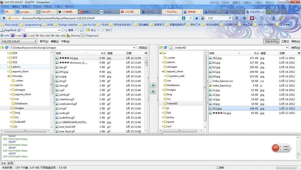This screenshot has width=301, height=170.
Task: Switch to the 日志 tab at bottom
Action: pos(3,163)
